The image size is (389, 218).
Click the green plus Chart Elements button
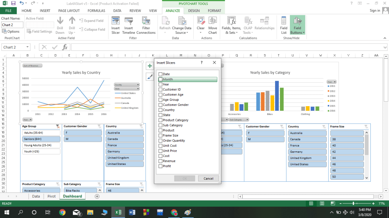[150, 66]
